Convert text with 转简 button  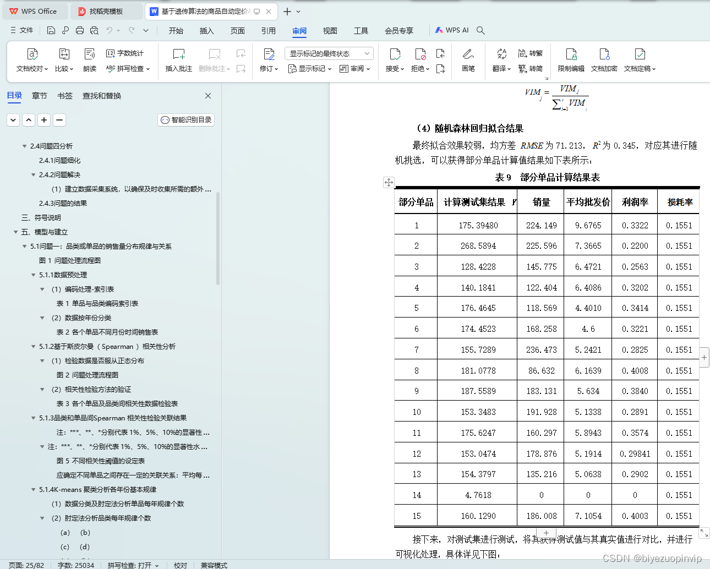tap(531, 69)
